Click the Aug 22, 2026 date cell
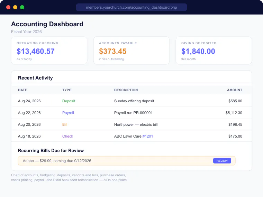263x197 pixels. tap(29, 113)
